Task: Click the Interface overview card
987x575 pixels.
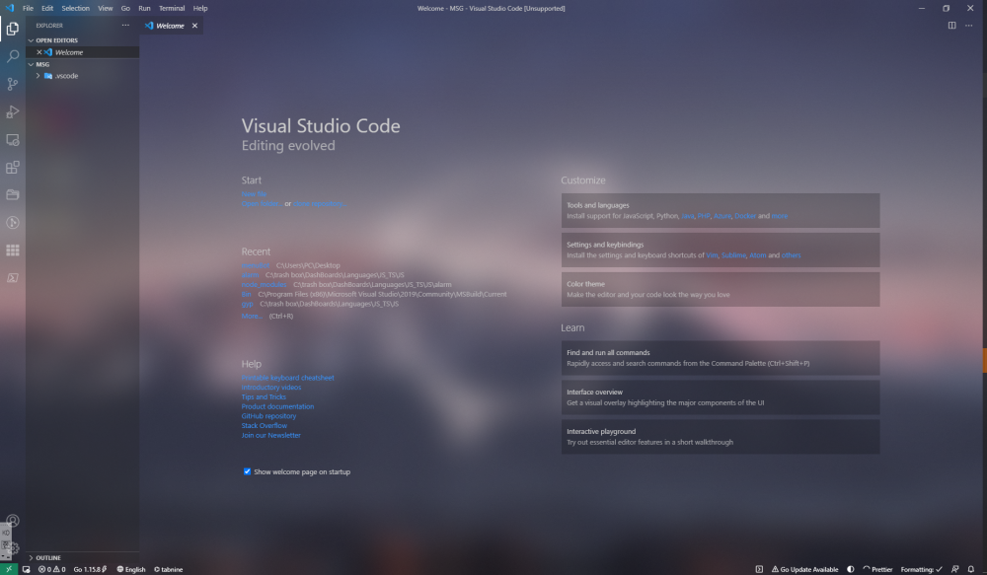Action: coord(721,397)
